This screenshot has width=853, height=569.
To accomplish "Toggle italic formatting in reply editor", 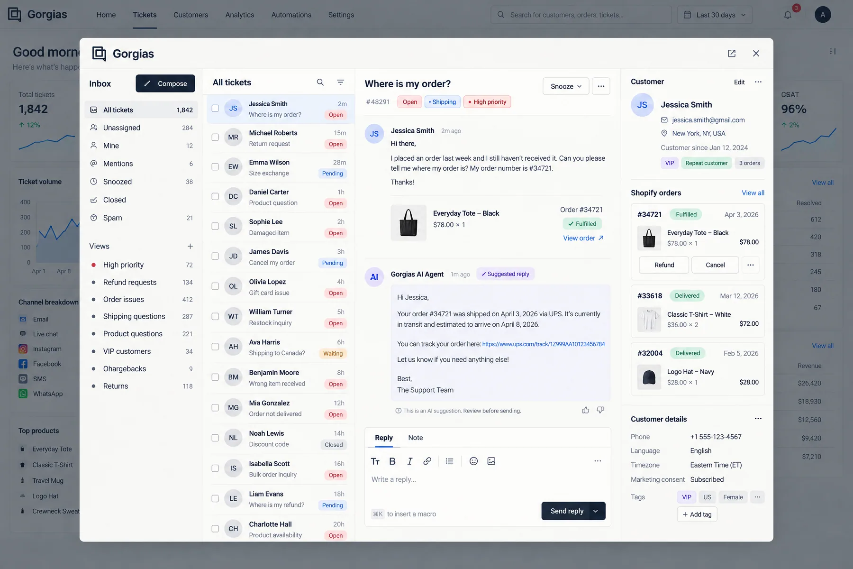I will click(x=410, y=461).
